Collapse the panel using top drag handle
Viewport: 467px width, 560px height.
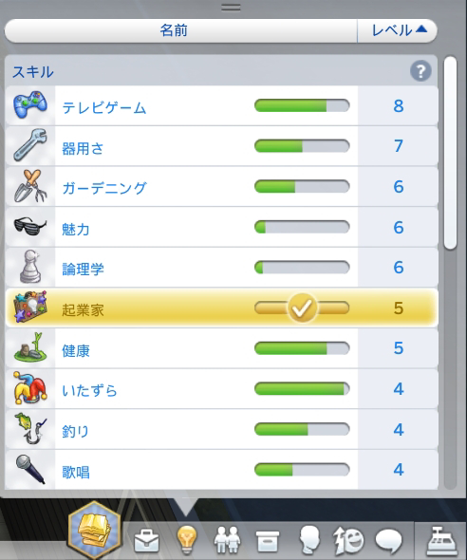click(x=231, y=8)
